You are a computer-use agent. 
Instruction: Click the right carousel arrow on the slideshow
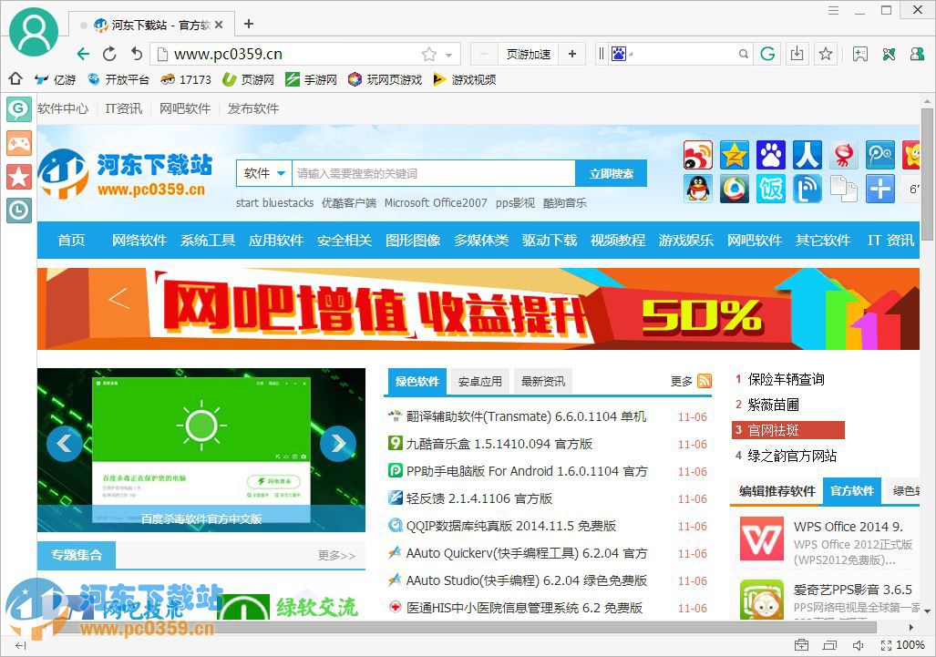338,444
